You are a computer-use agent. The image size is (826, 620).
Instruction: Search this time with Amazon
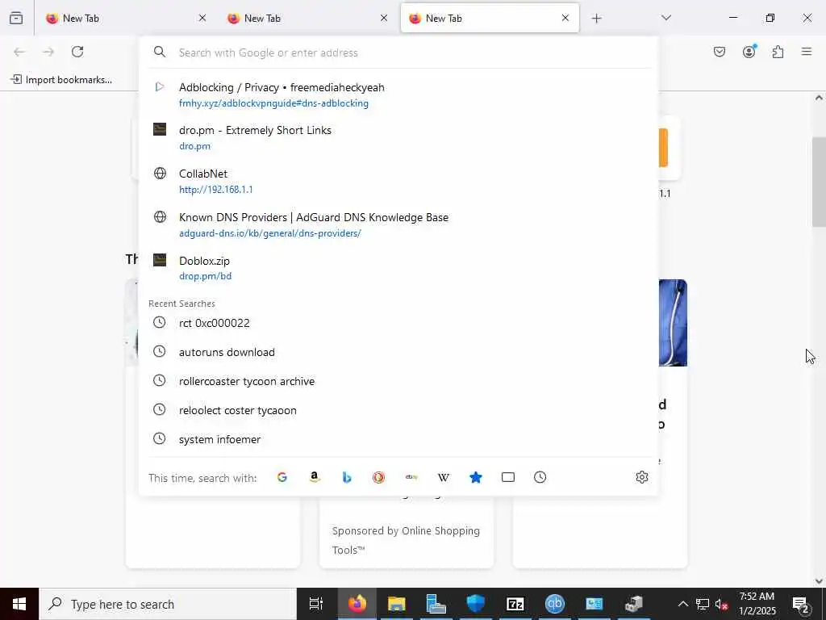tap(315, 477)
